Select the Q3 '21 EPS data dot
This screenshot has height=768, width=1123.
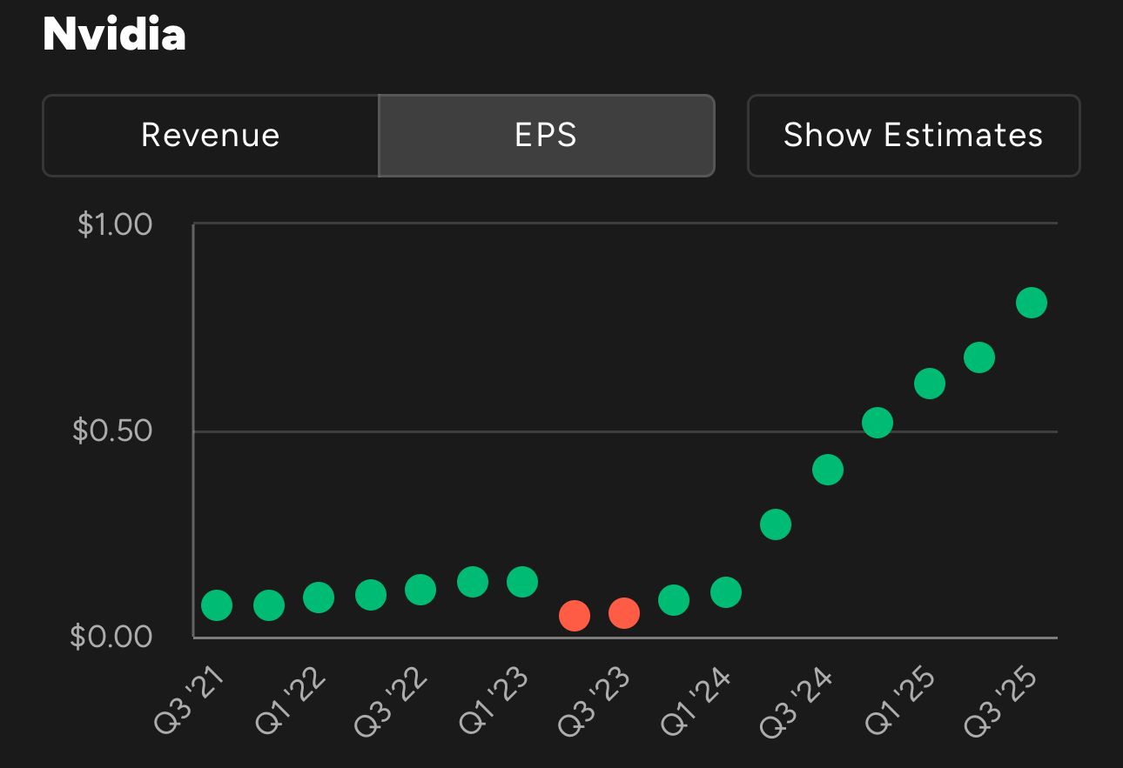[x=217, y=605]
